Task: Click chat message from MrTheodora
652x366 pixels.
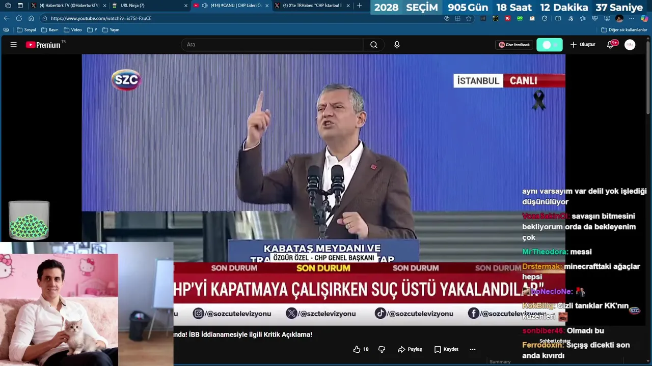Action: [557, 252]
